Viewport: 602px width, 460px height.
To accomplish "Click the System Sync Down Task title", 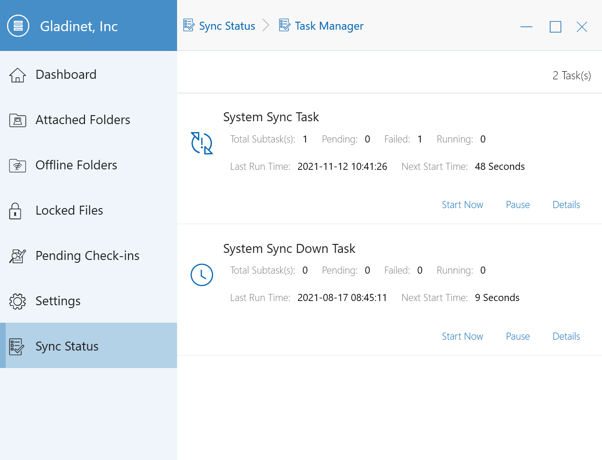I will pyautogui.click(x=289, y=249).
